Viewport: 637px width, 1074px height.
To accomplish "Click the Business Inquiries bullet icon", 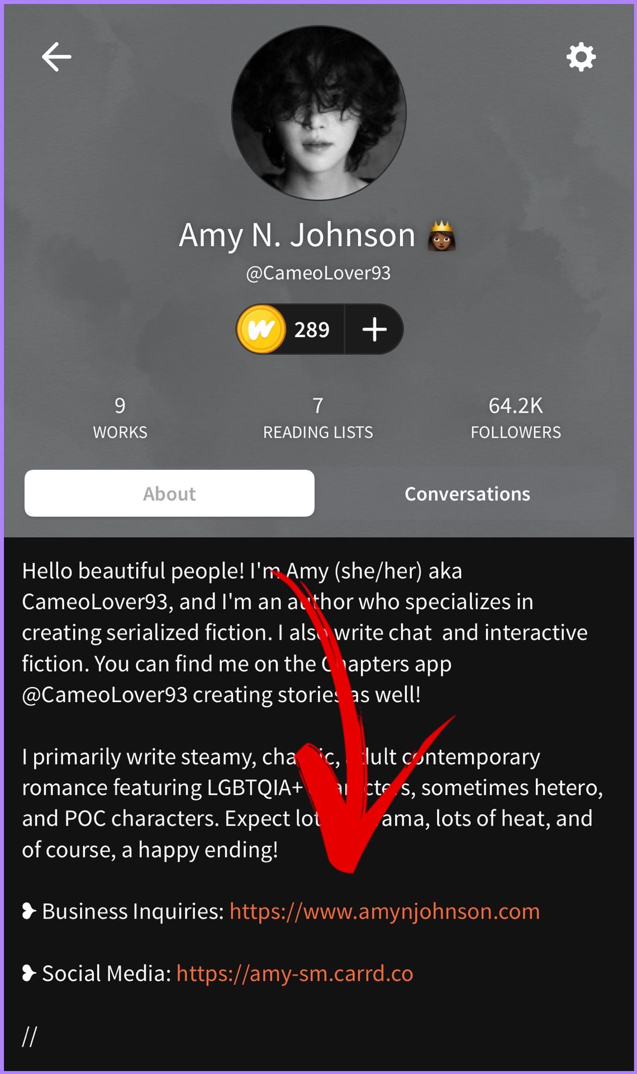I will (29, 912).
